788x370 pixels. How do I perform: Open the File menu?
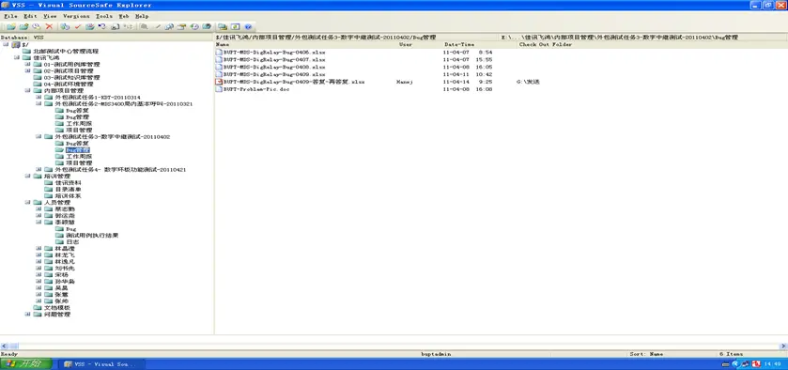pos(10,16)
